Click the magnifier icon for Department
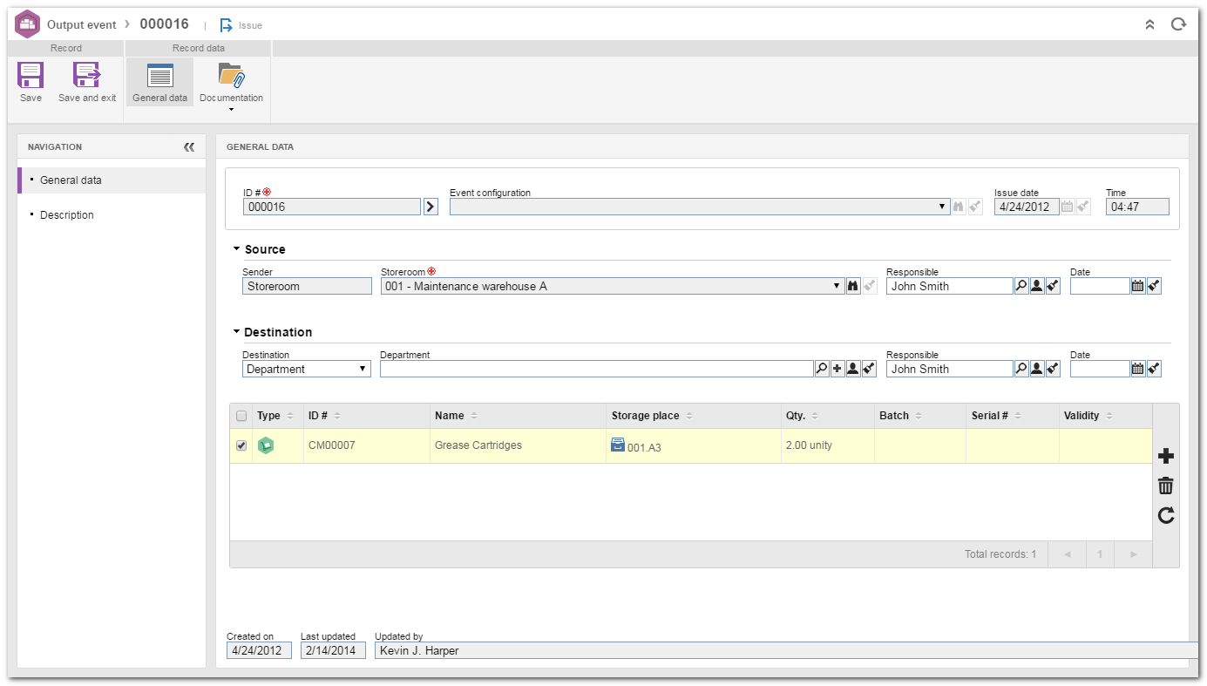The image size is (1207, 686). click(822, 369)
